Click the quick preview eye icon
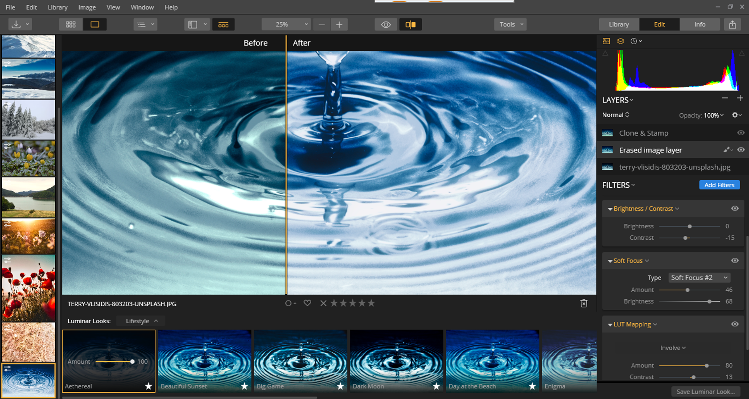This screenshot has height=399, width=749. (x=386, y=25)
